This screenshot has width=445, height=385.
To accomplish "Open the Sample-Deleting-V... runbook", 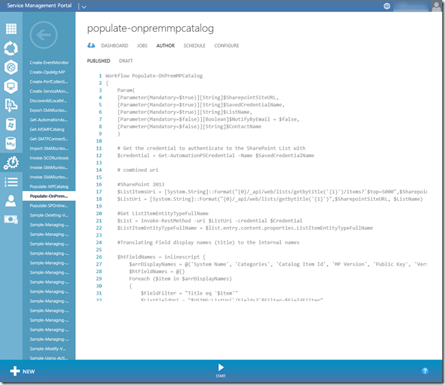I will (x=49, y=215).
